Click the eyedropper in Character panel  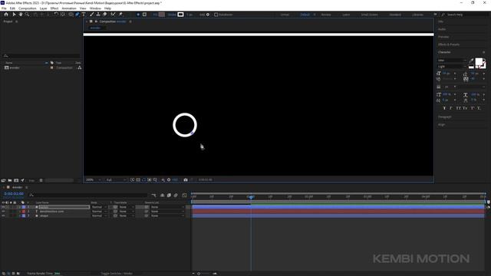[x=472, y=60]
